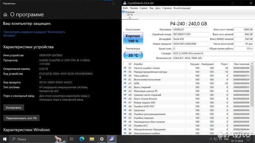Click the ENG language indicator
The image size is (255, 143).
(226, 139)
